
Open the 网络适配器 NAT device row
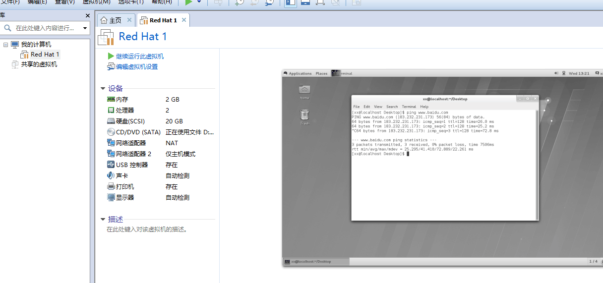pos(161,143)
